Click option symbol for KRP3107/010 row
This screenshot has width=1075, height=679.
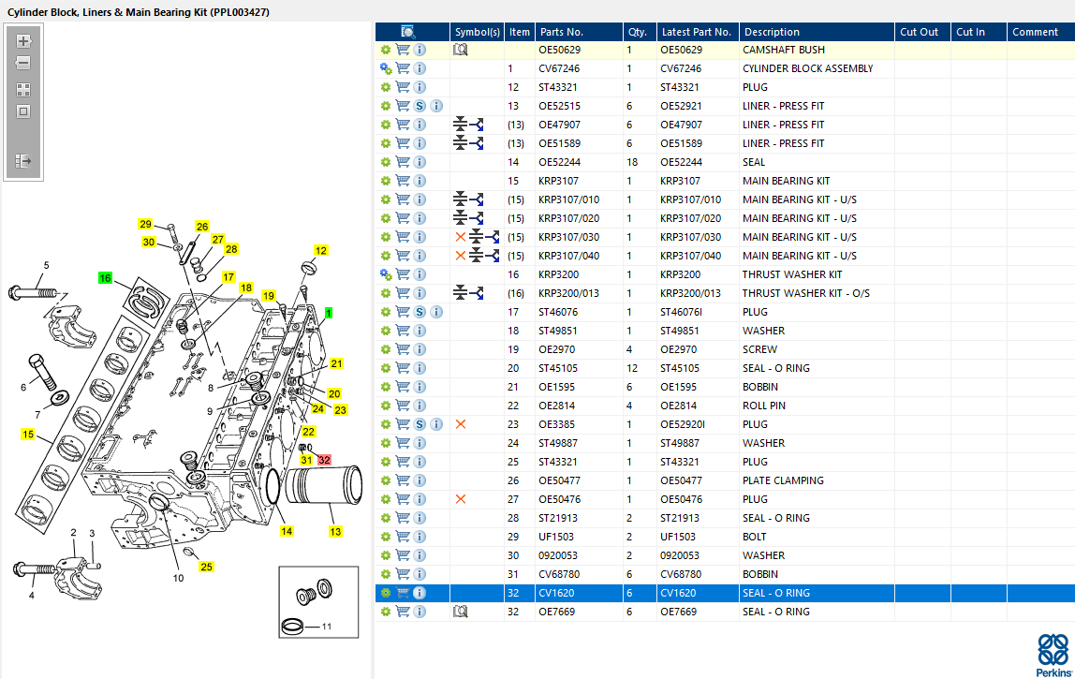pyautogui.click(x=468, y=199)
